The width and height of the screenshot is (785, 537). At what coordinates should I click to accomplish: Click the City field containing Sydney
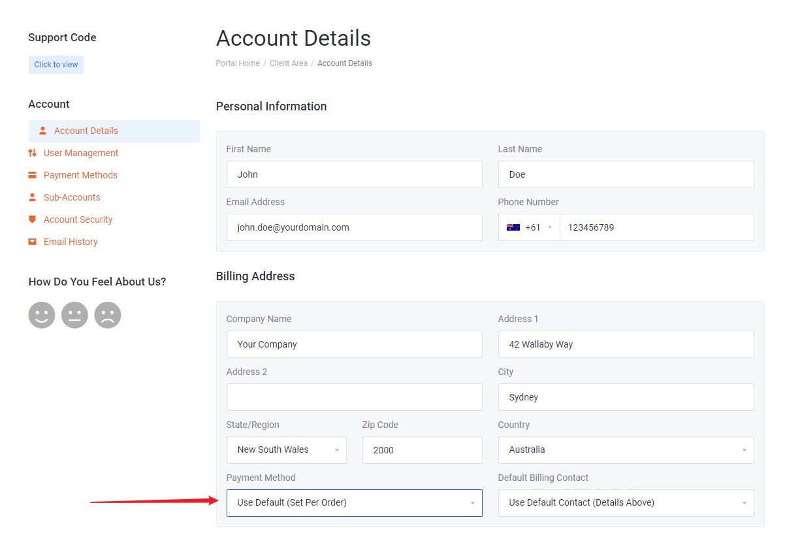(626, 397)
